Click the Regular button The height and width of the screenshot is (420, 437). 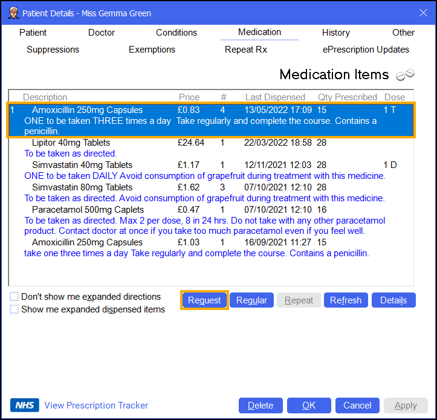tap(251, 300)
